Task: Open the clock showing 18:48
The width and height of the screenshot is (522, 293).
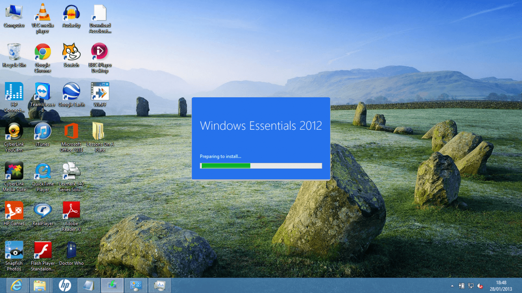Action: (x=501, y=286)
